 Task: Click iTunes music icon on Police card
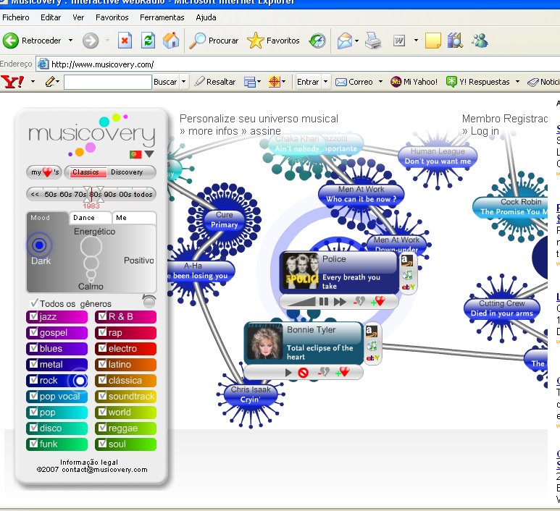[407, 274]
